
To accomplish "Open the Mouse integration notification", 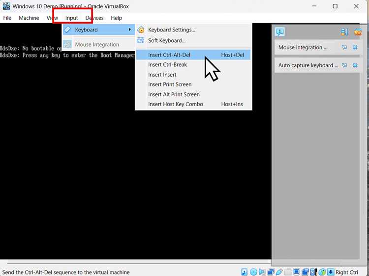I will (303, 47).
